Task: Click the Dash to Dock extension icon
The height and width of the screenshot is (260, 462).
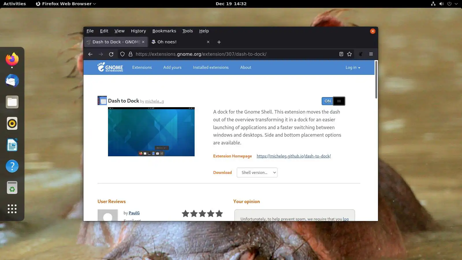Action: click(x=102, y=101)
